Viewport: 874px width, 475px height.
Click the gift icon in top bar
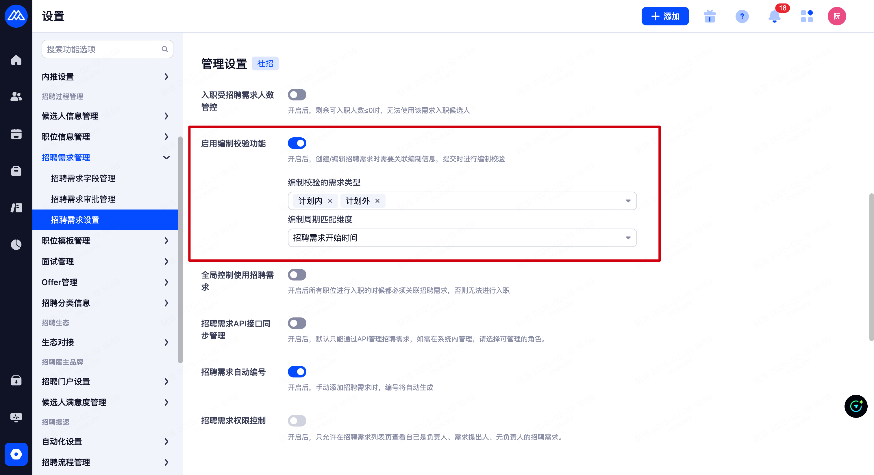pyautogui.click(x=710, y=16)
